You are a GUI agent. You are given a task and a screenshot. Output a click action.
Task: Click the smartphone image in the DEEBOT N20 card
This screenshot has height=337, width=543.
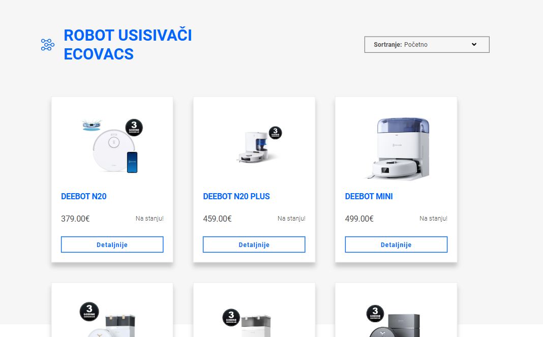point(132,162)
